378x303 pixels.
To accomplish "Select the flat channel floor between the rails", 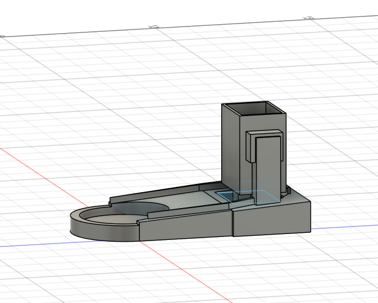I will [186, 201].
